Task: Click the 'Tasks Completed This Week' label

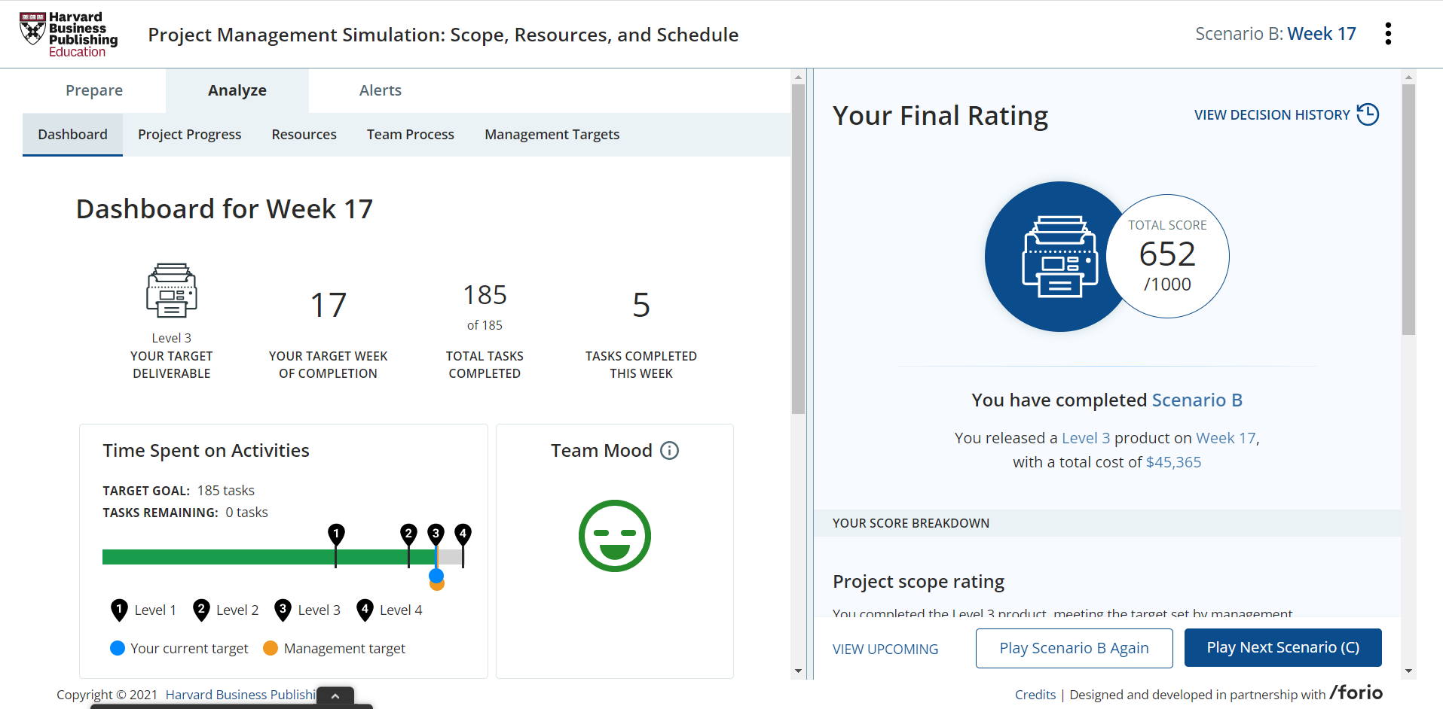Action: (x=641, y=365)
